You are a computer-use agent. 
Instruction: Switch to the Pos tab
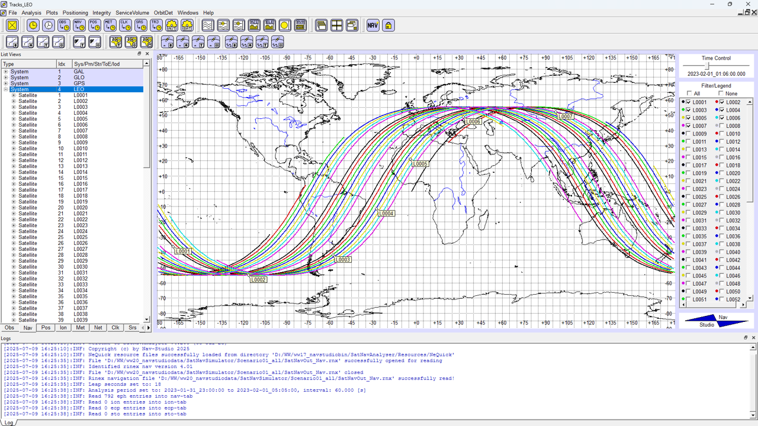pos(46,328)
